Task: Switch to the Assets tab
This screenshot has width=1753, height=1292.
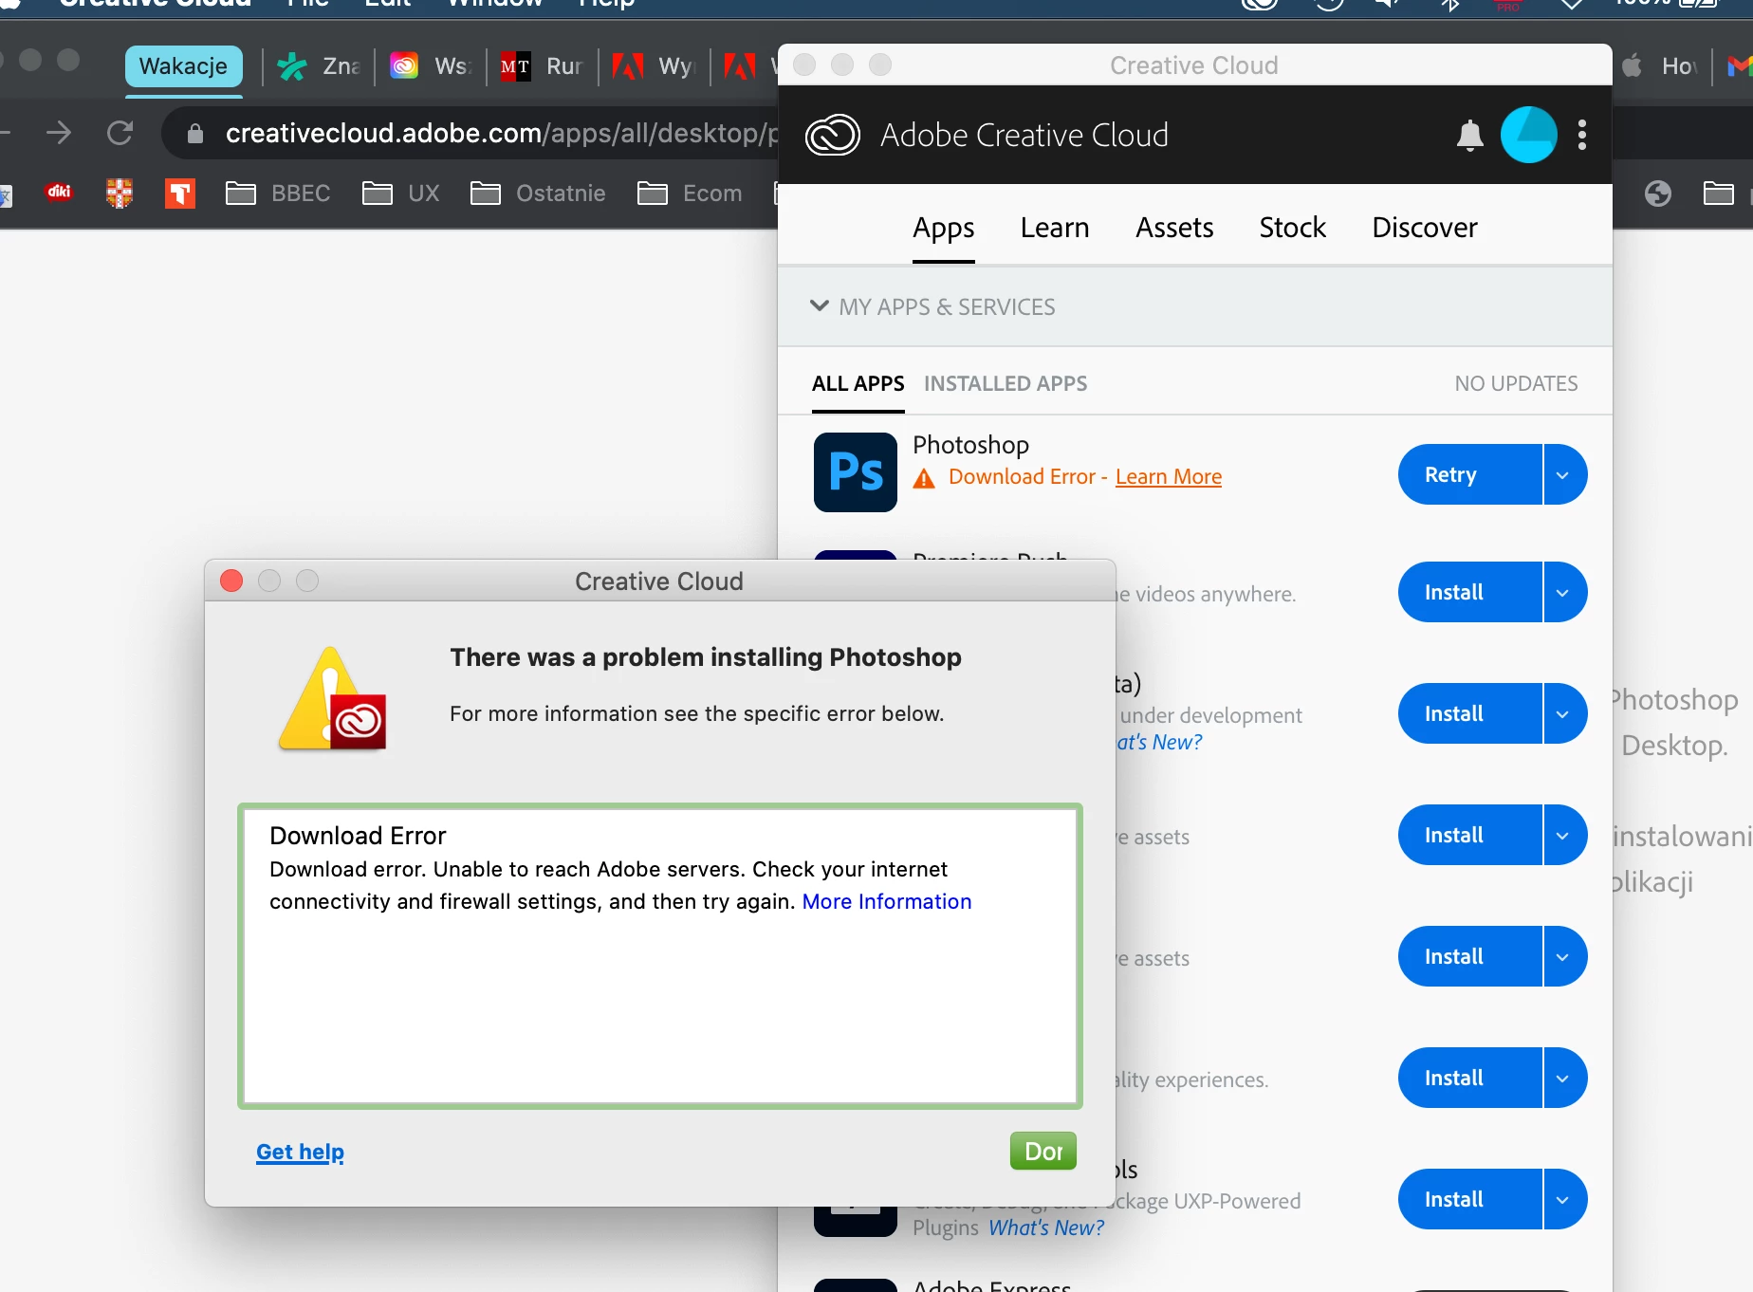Action: (x=1174, y=228)
